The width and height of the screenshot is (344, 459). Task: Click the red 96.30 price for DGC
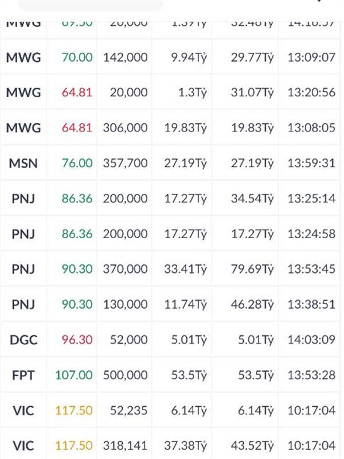tap(77, 340)
